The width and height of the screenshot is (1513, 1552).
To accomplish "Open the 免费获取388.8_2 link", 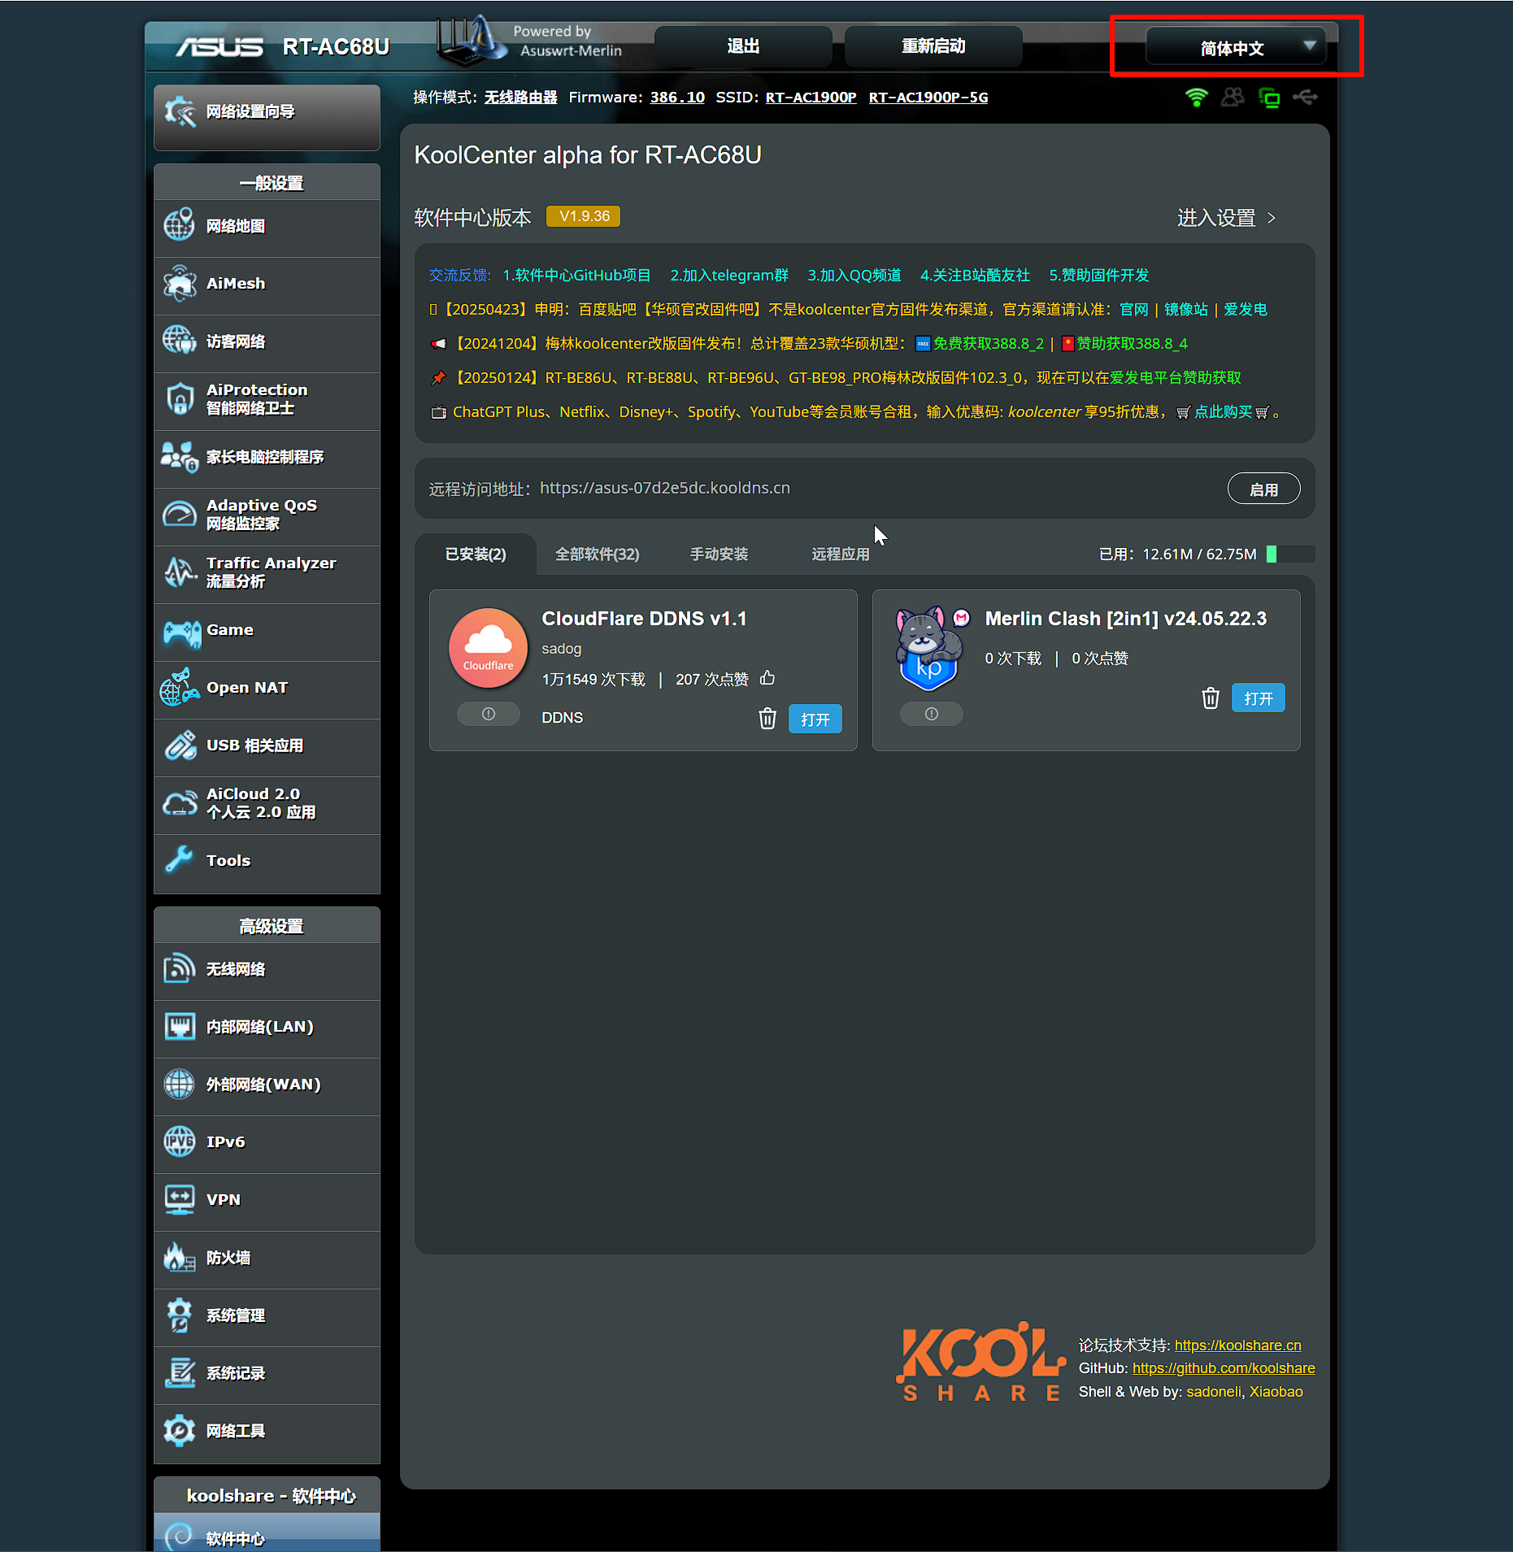I will click(x=989, y=344).
